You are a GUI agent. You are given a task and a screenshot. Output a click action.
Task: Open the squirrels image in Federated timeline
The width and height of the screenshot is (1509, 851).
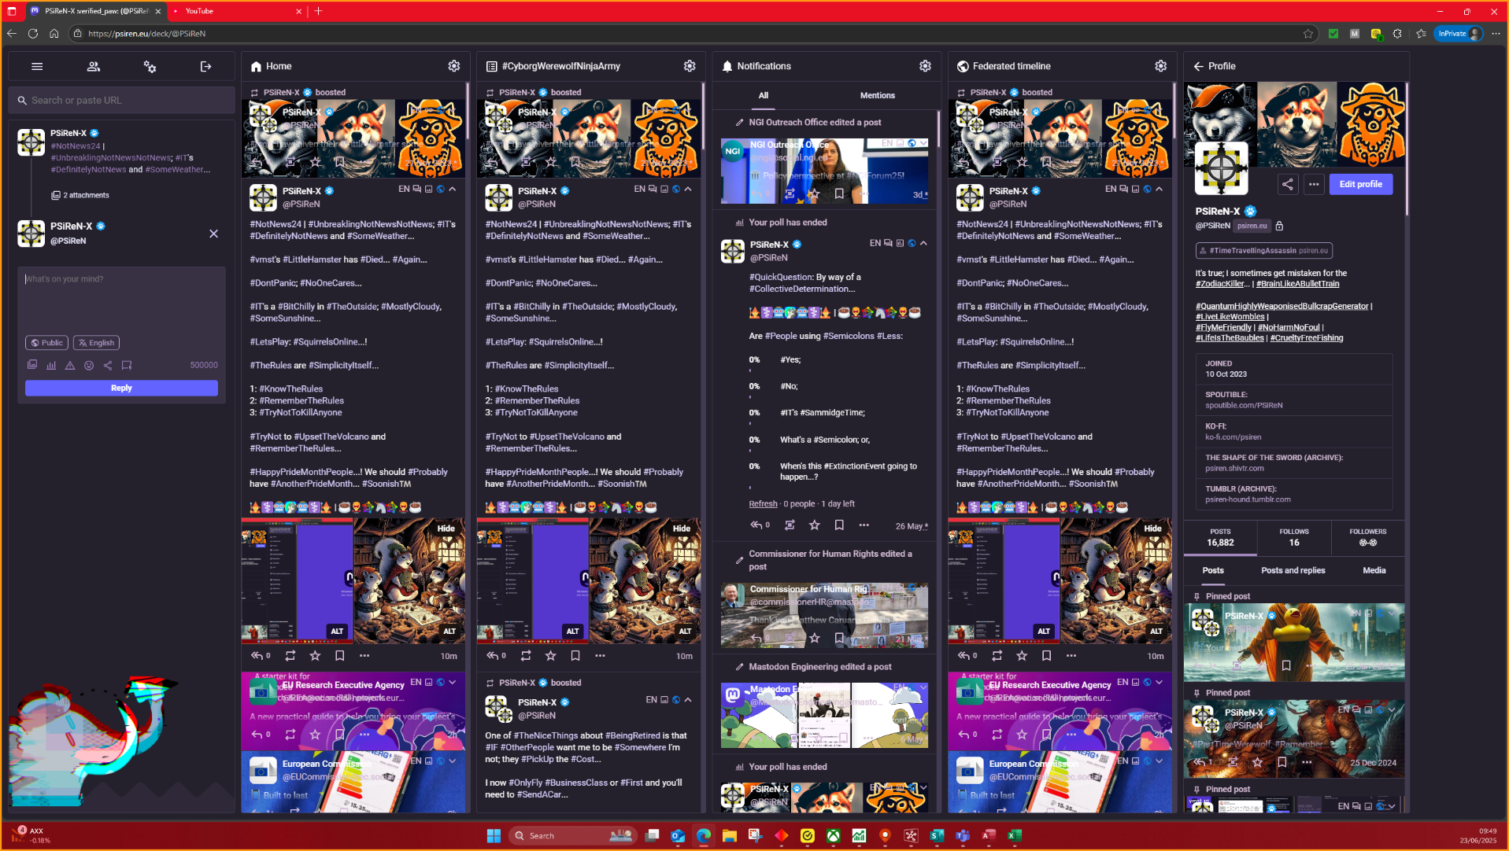(x=1115, y=580)
